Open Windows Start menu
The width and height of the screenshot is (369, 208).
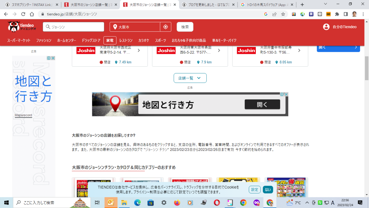point(6,202)
